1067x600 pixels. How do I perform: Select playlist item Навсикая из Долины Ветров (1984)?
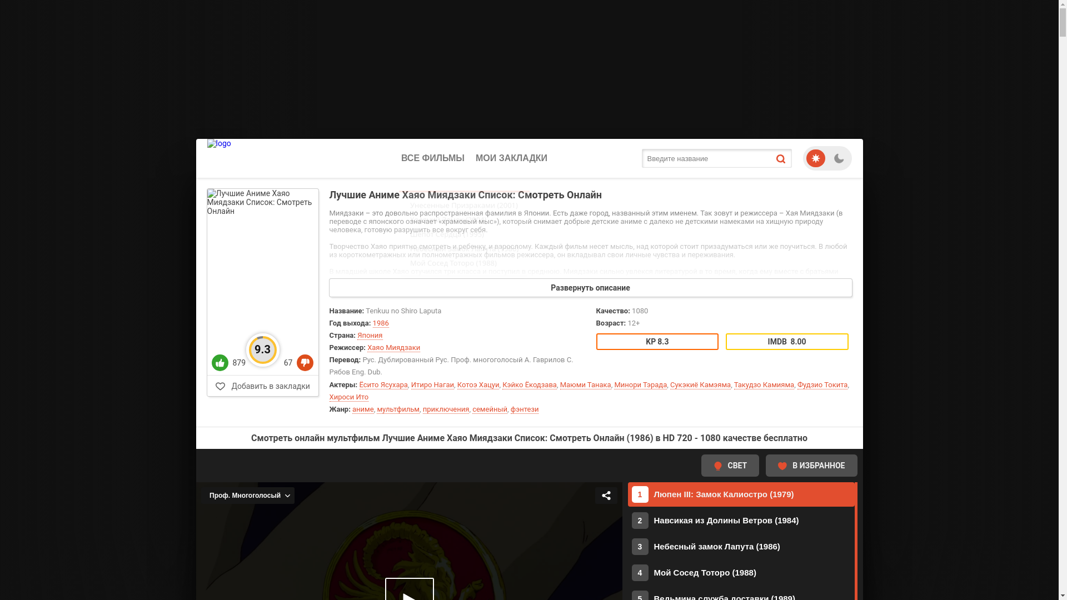coord(741,521)
